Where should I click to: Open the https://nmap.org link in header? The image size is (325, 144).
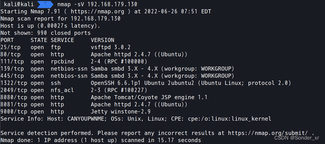97,11
